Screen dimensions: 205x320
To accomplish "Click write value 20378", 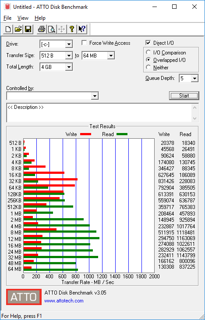I will pyautogui.click(x=167, y=143).
